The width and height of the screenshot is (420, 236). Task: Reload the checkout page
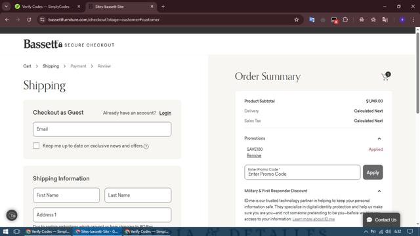[x=29, y=20]
